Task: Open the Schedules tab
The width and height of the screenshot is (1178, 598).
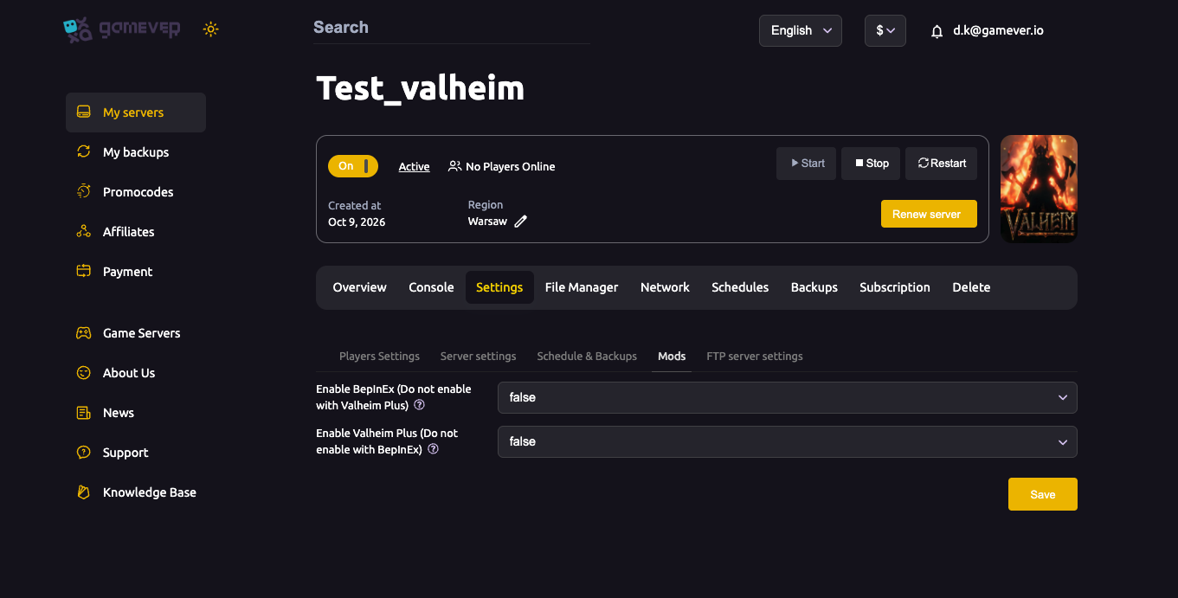Action: click(x=740, y=287)
